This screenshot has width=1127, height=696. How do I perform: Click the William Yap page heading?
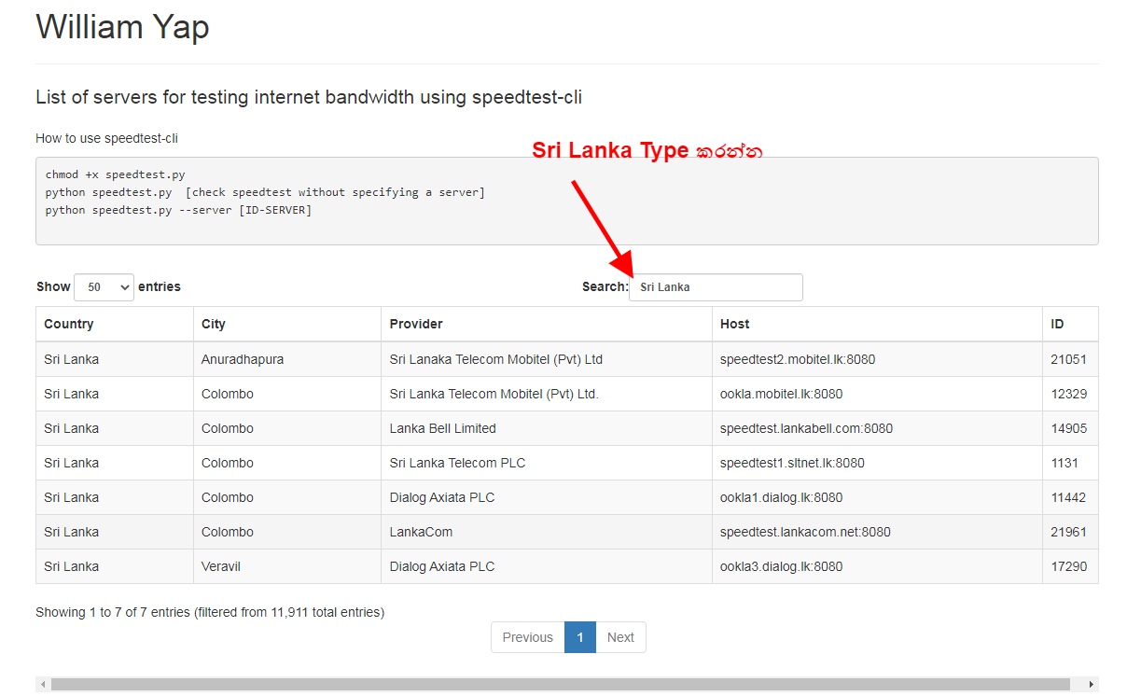[x=122, y=26]
